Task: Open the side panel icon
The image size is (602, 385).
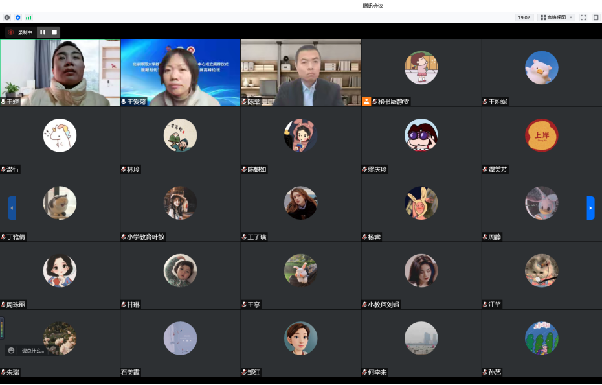Action: click(596, 17)
